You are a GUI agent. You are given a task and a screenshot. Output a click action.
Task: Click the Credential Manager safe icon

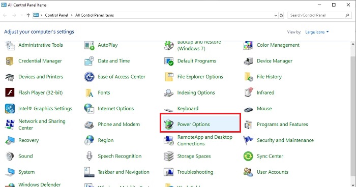pos(10,61)
